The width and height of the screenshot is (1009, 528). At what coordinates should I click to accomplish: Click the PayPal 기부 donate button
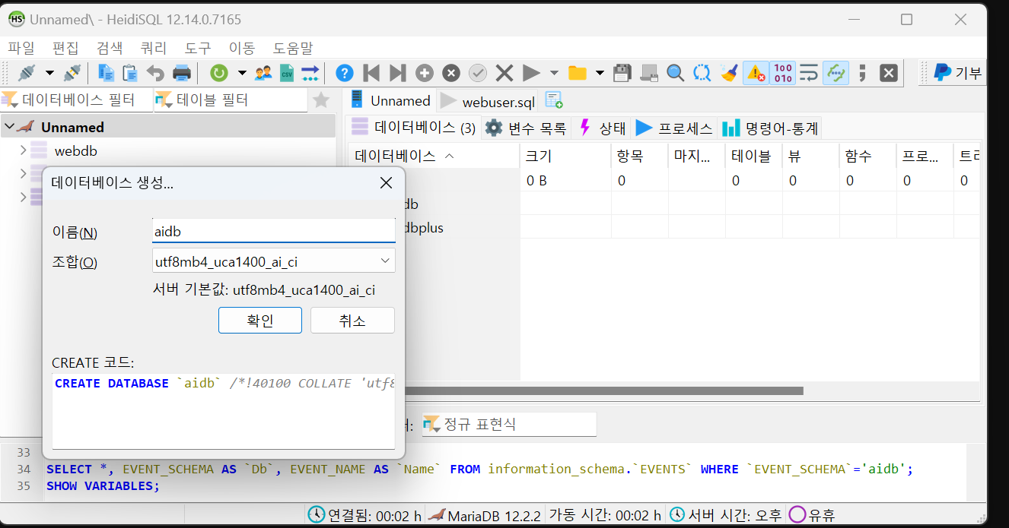[957, 73]
